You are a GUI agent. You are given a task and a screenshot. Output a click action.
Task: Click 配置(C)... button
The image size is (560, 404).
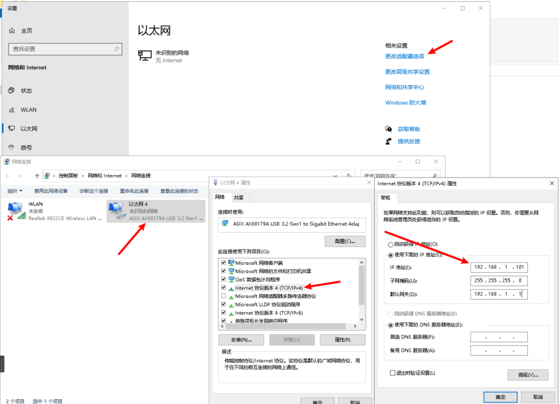[345, 241]
